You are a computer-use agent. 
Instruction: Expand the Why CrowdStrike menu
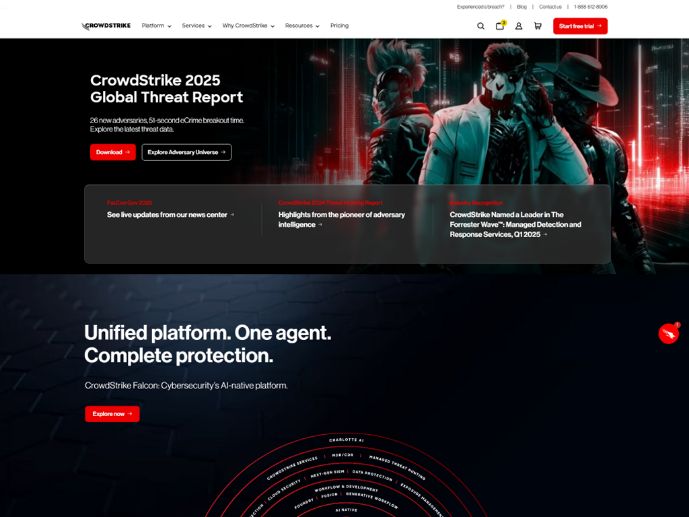tap(248, 26)
